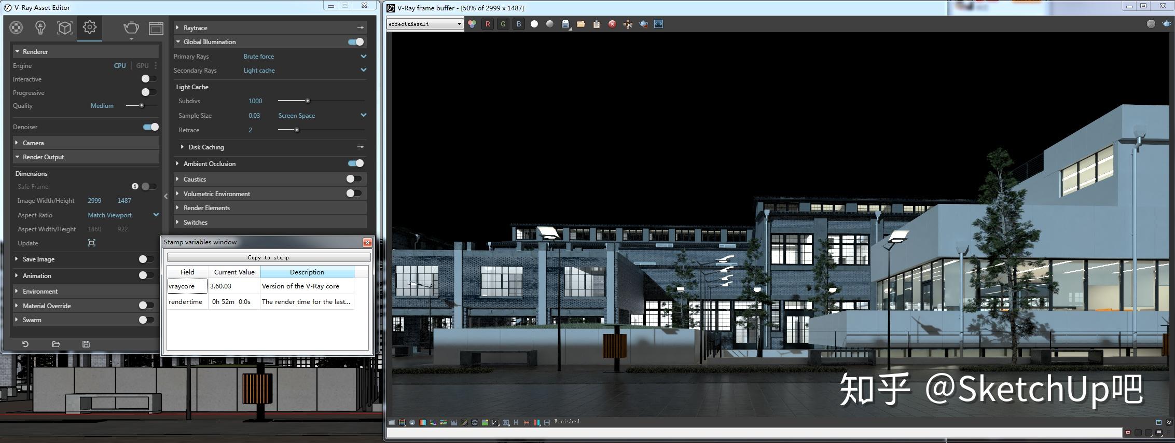Enable the Save Image toggle
Image resolution: width=1175 pixels, height=443 pixels.
point(146,259)
